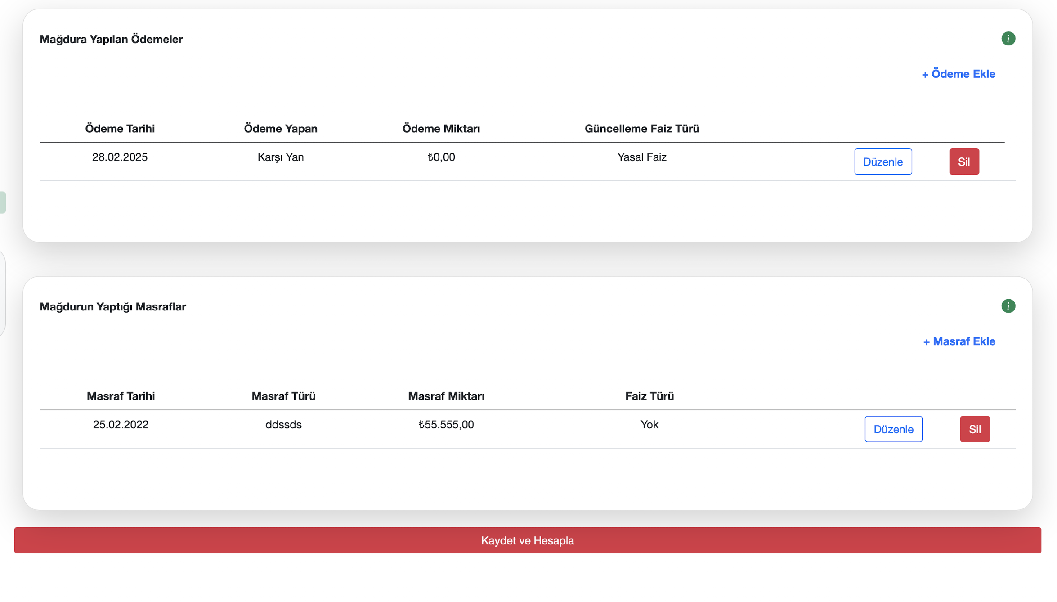Click the Masraf Tarihi column header
The width and height of the screenshot is (1057, 602).
coord(121,396)
